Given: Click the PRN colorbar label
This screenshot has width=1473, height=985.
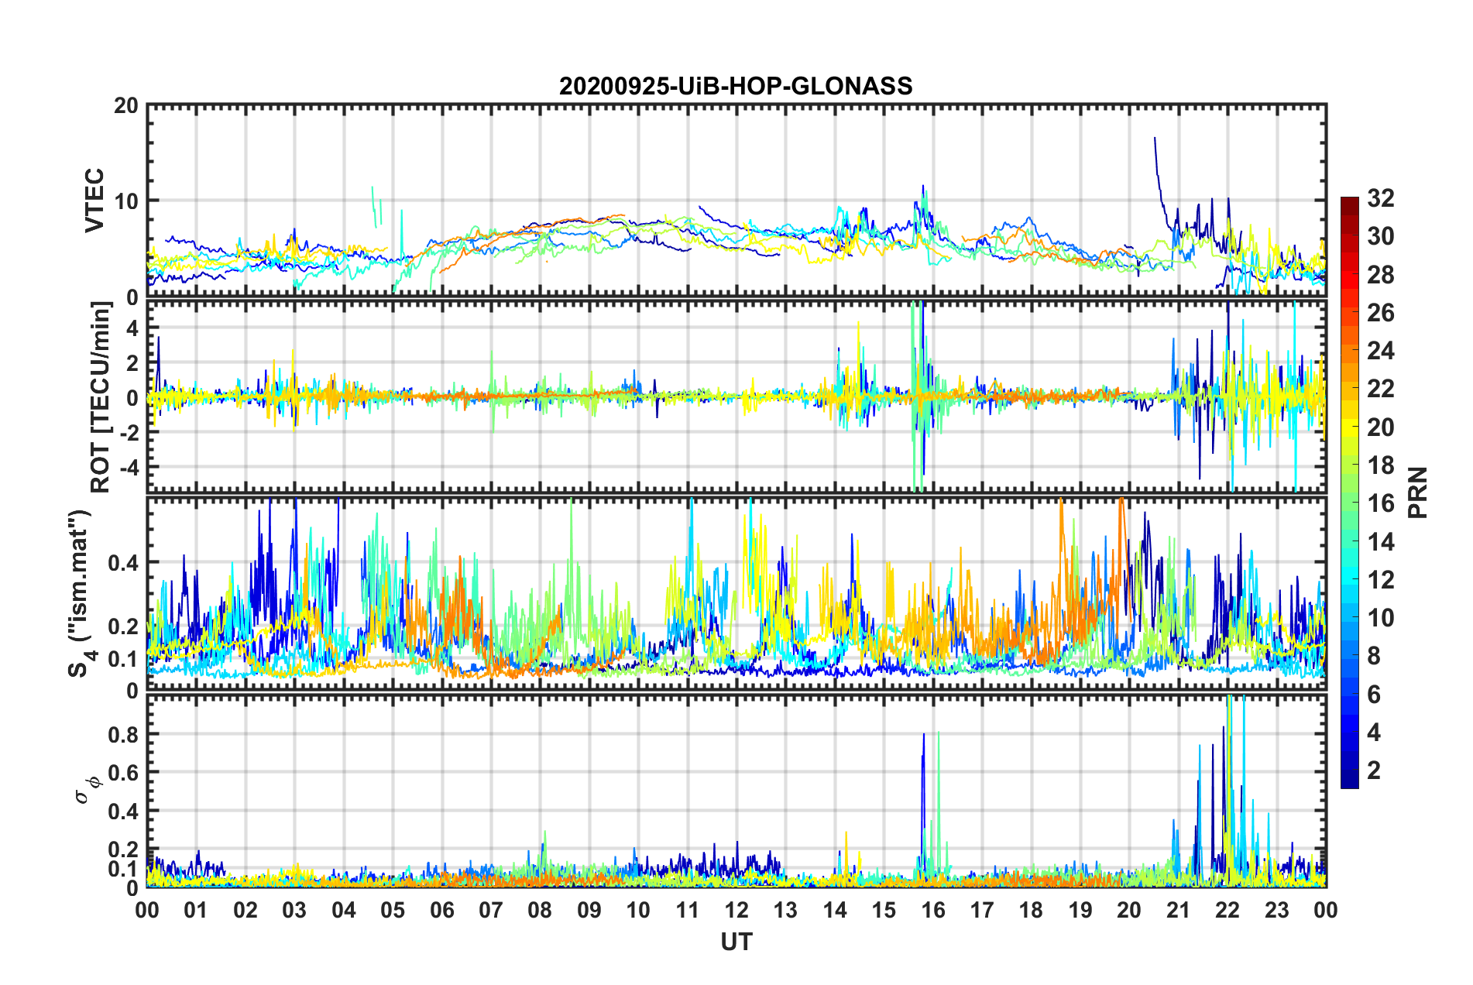Looking at the screenshot, I should 1417,492.
